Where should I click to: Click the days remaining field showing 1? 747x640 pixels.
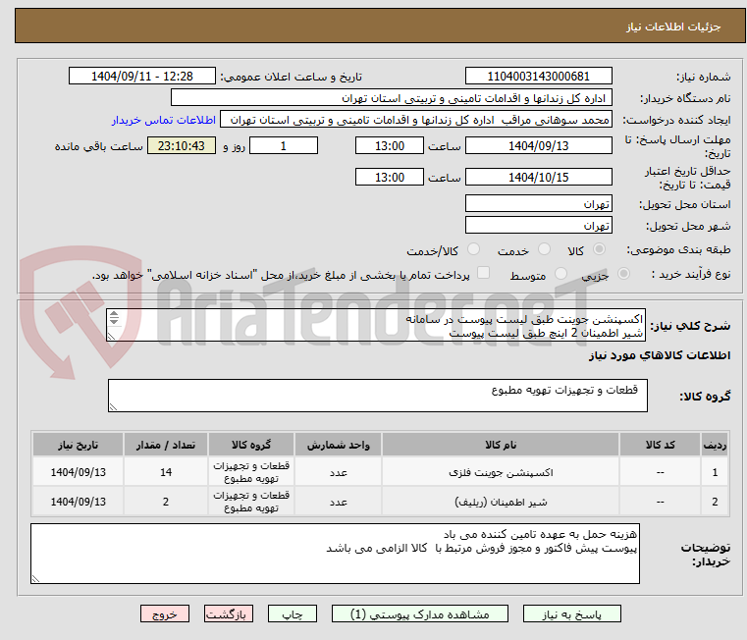point(284,146)
